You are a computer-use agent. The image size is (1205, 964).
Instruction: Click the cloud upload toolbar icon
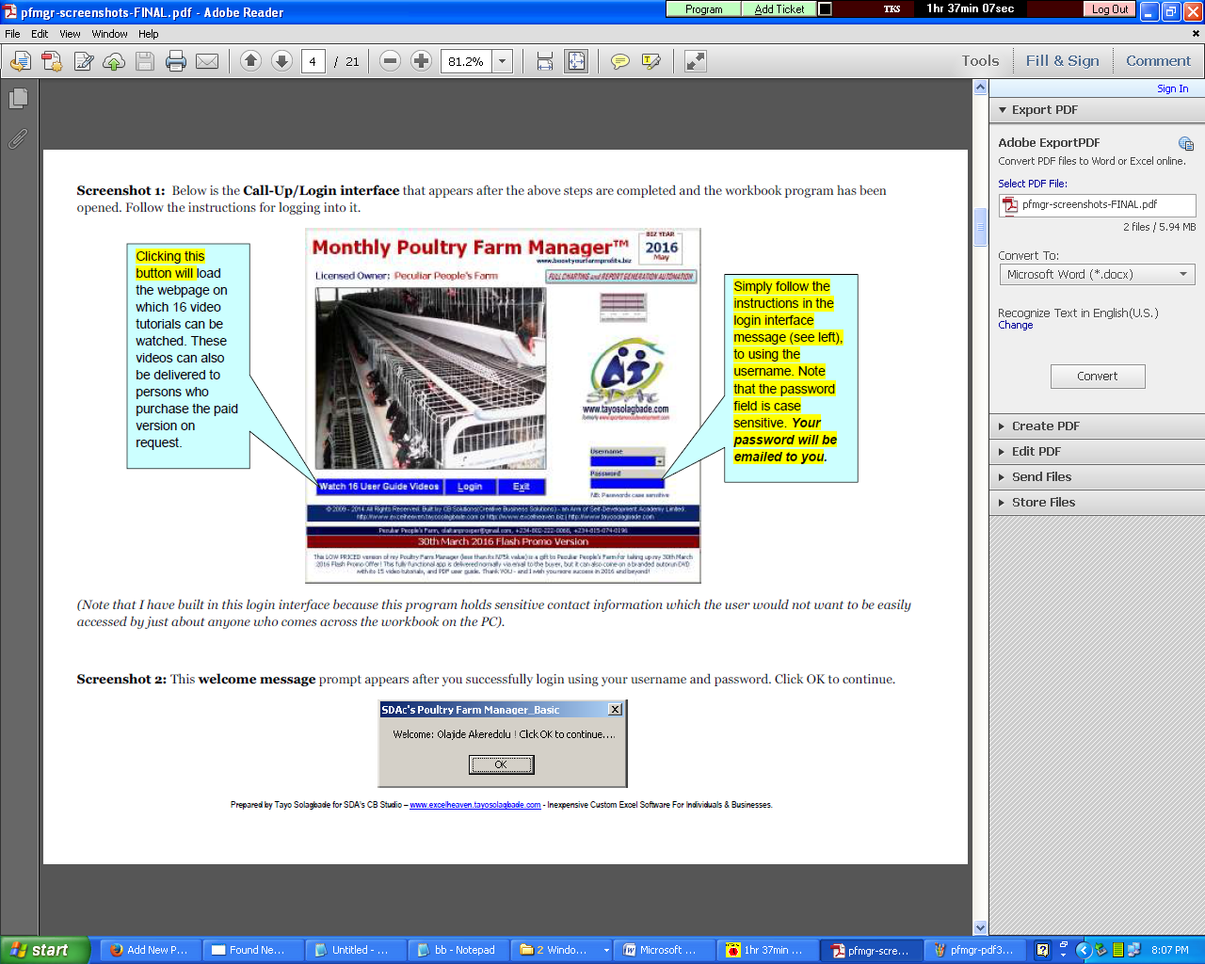[114, 61]
